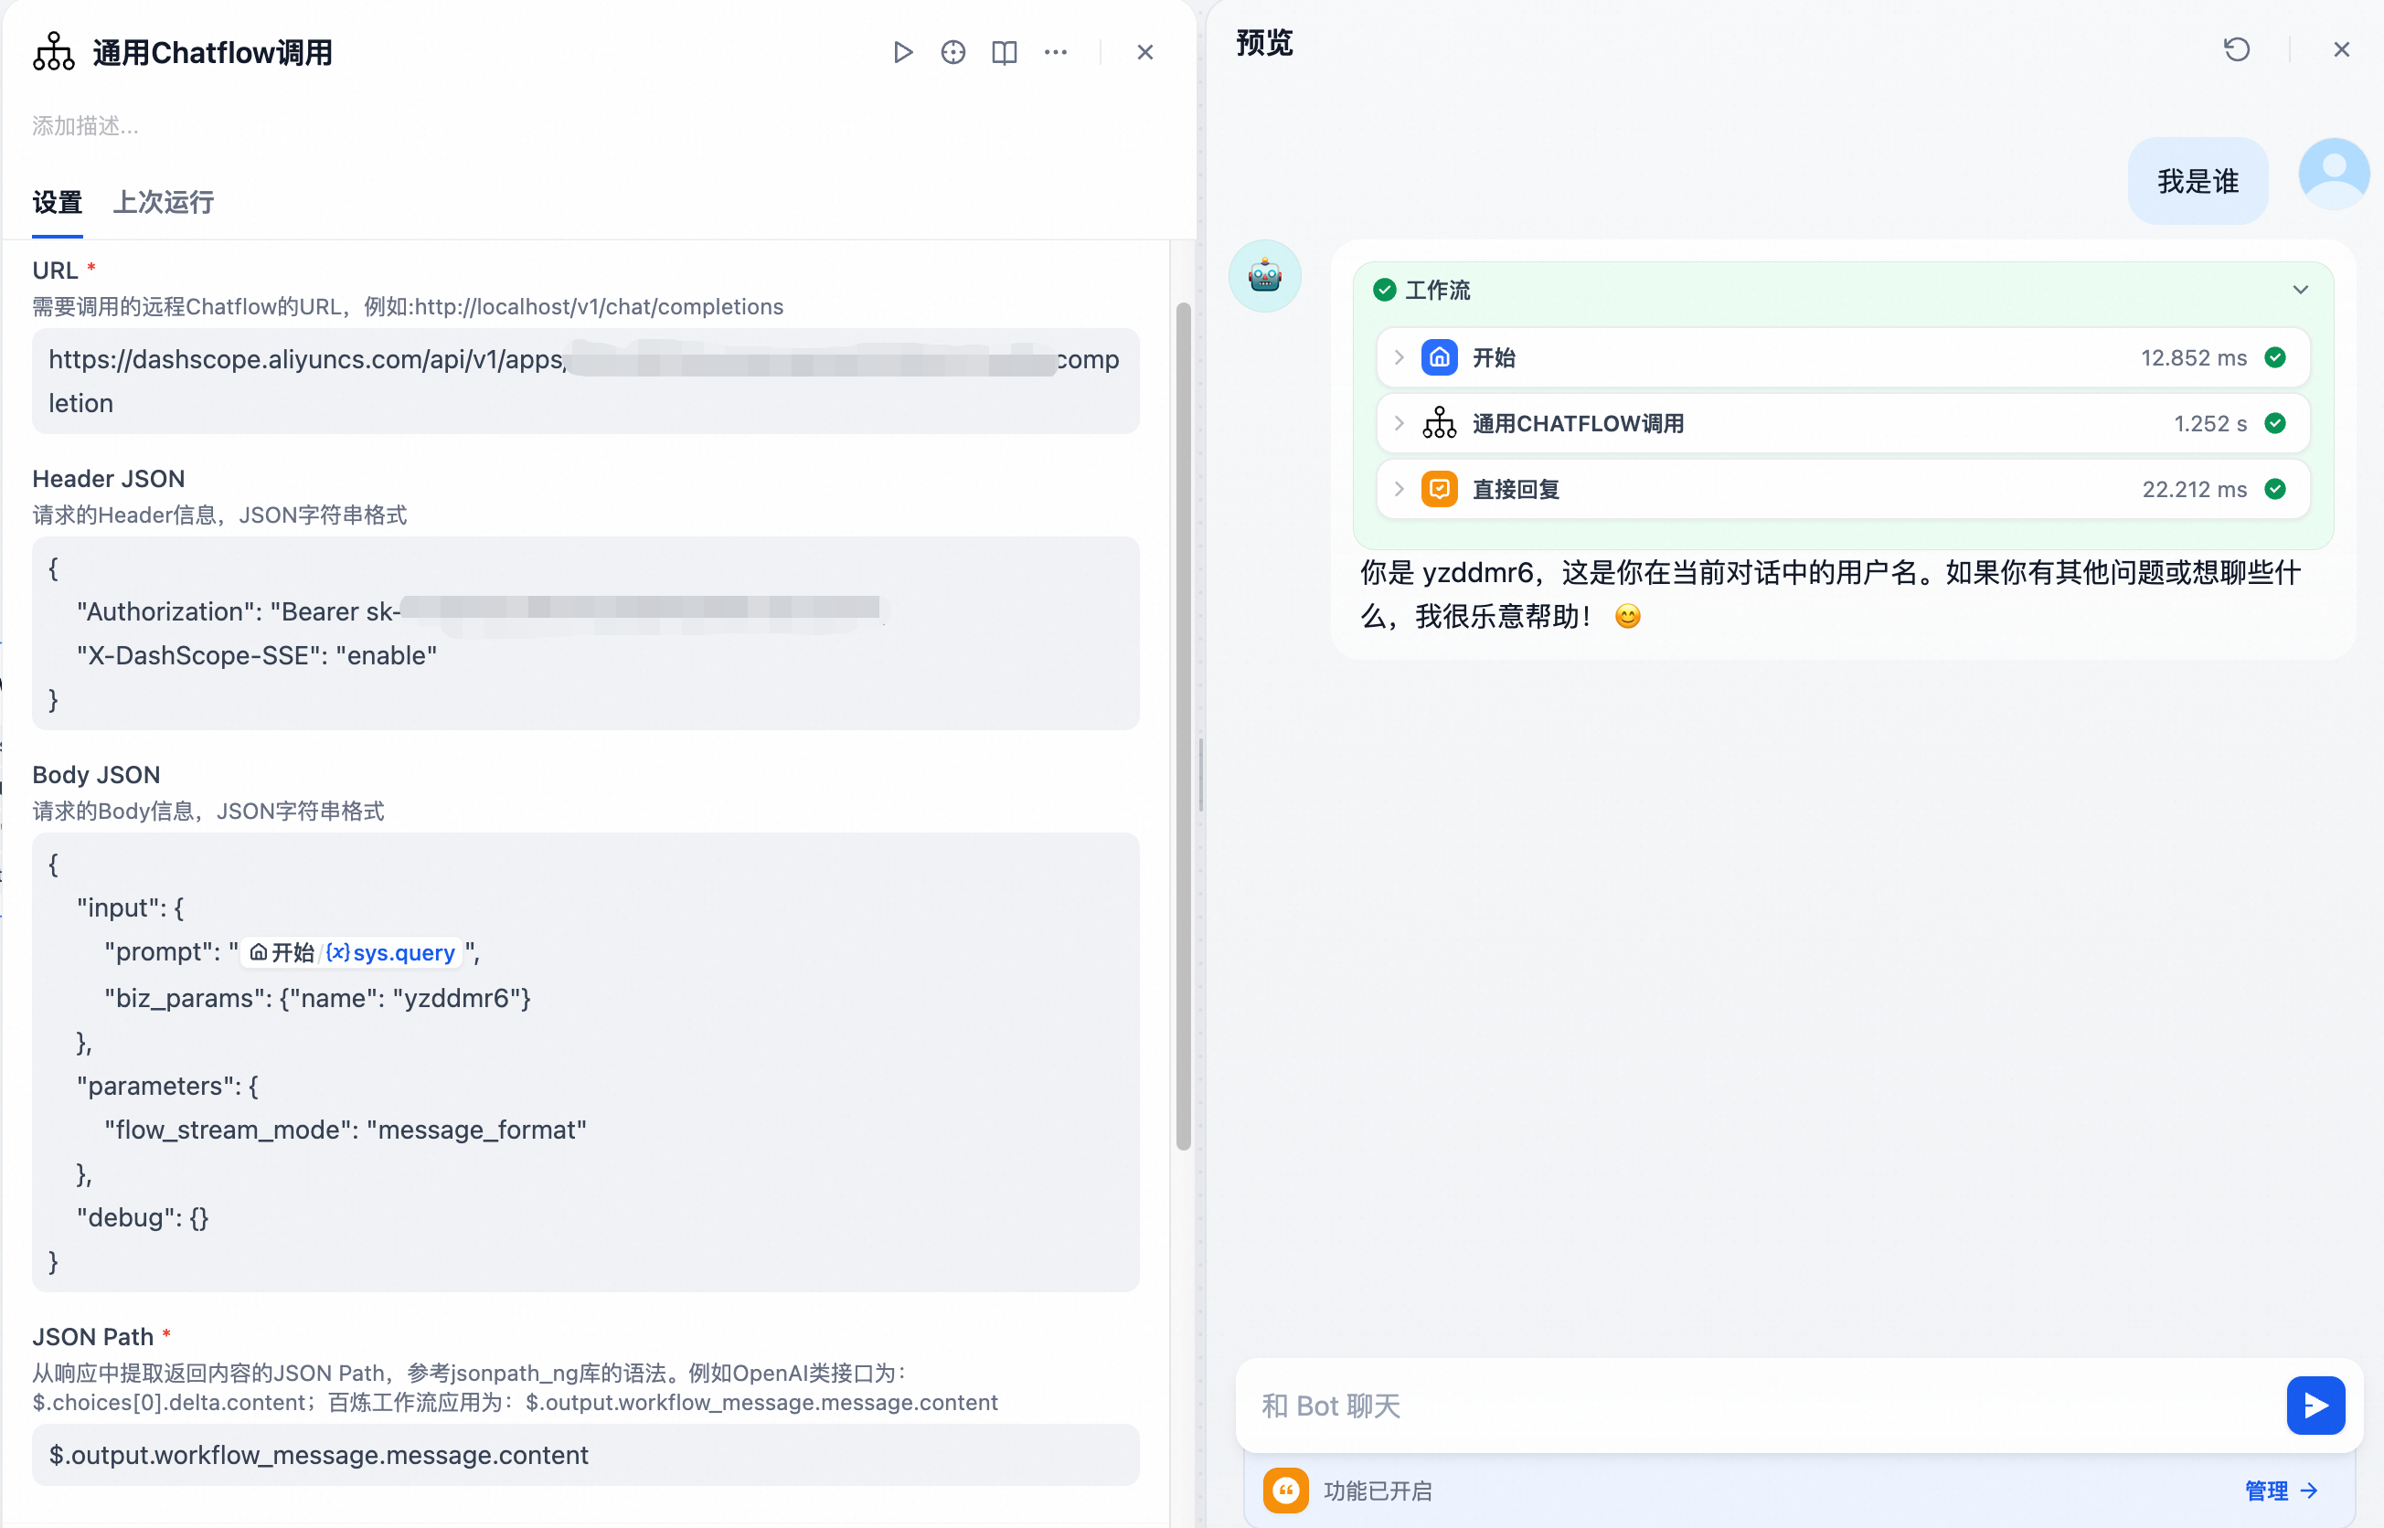Expand the 直接回复 step details
The image size is (2384, 1528).
(1399, 489)
